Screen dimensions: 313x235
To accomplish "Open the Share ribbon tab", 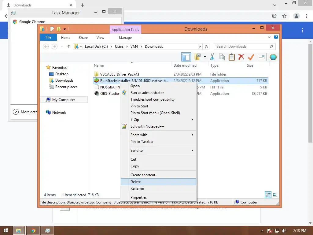I will click(83, 38).
